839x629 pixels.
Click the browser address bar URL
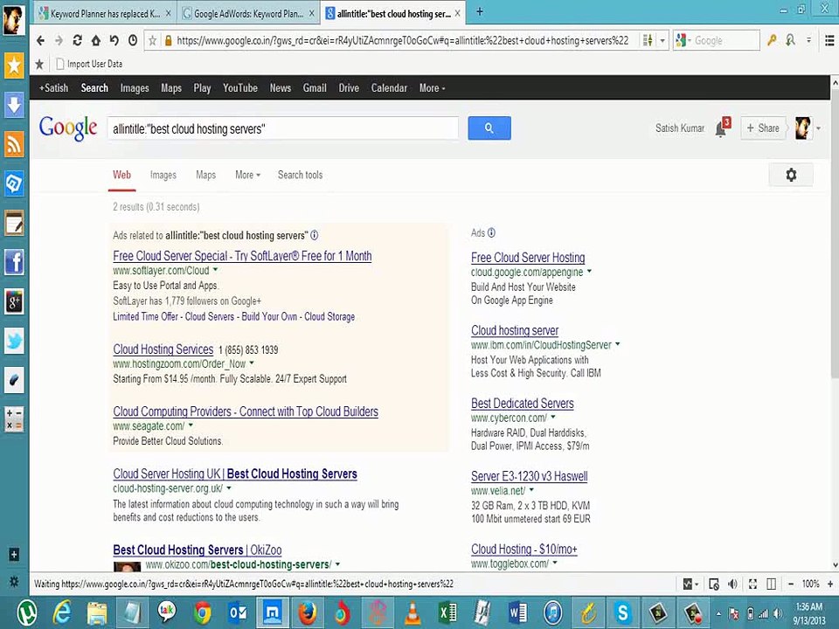click(402, 41)
